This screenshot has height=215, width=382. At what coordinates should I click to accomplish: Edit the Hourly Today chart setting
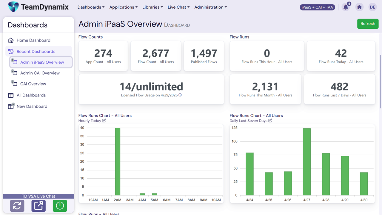(x=104, y=121)
